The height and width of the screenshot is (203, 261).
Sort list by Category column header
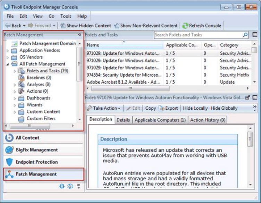234,45
